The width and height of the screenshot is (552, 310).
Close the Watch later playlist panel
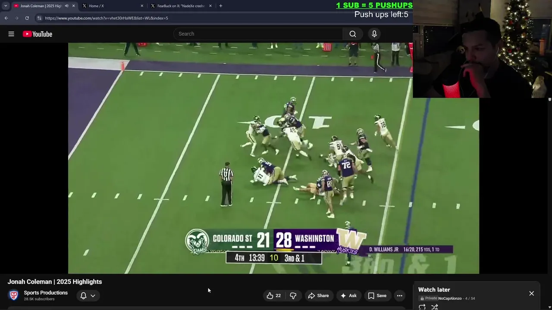point(531,294)
